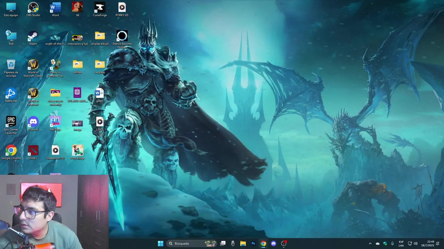The width and height of the screenshot is (444, 249).
Task: Open the guion Word document
Action: coord(100,95)
